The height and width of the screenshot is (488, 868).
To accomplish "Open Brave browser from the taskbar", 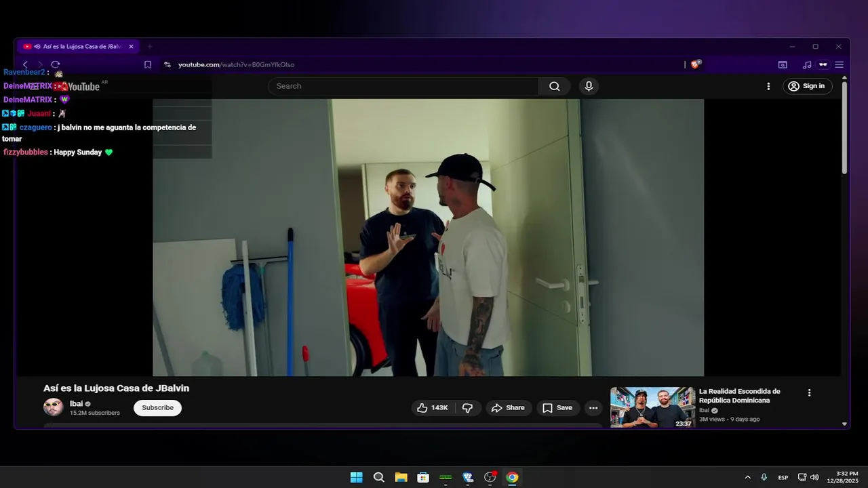I will (468, 477).
